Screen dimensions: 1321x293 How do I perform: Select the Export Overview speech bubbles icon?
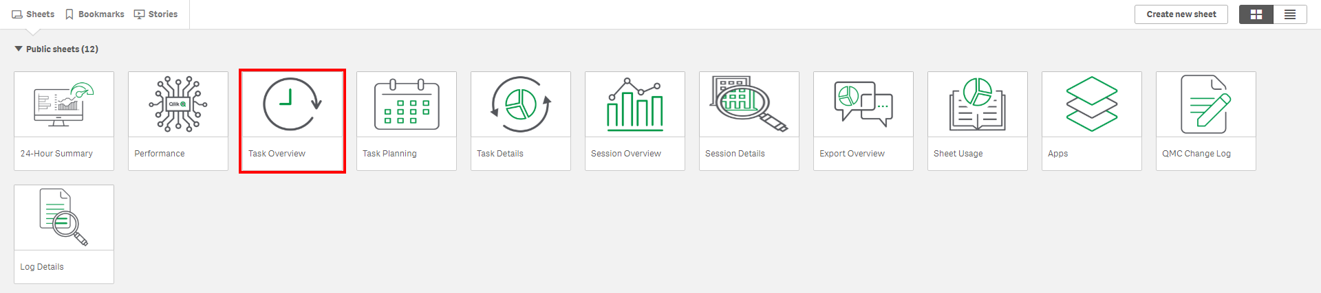[x=863, y=104]
